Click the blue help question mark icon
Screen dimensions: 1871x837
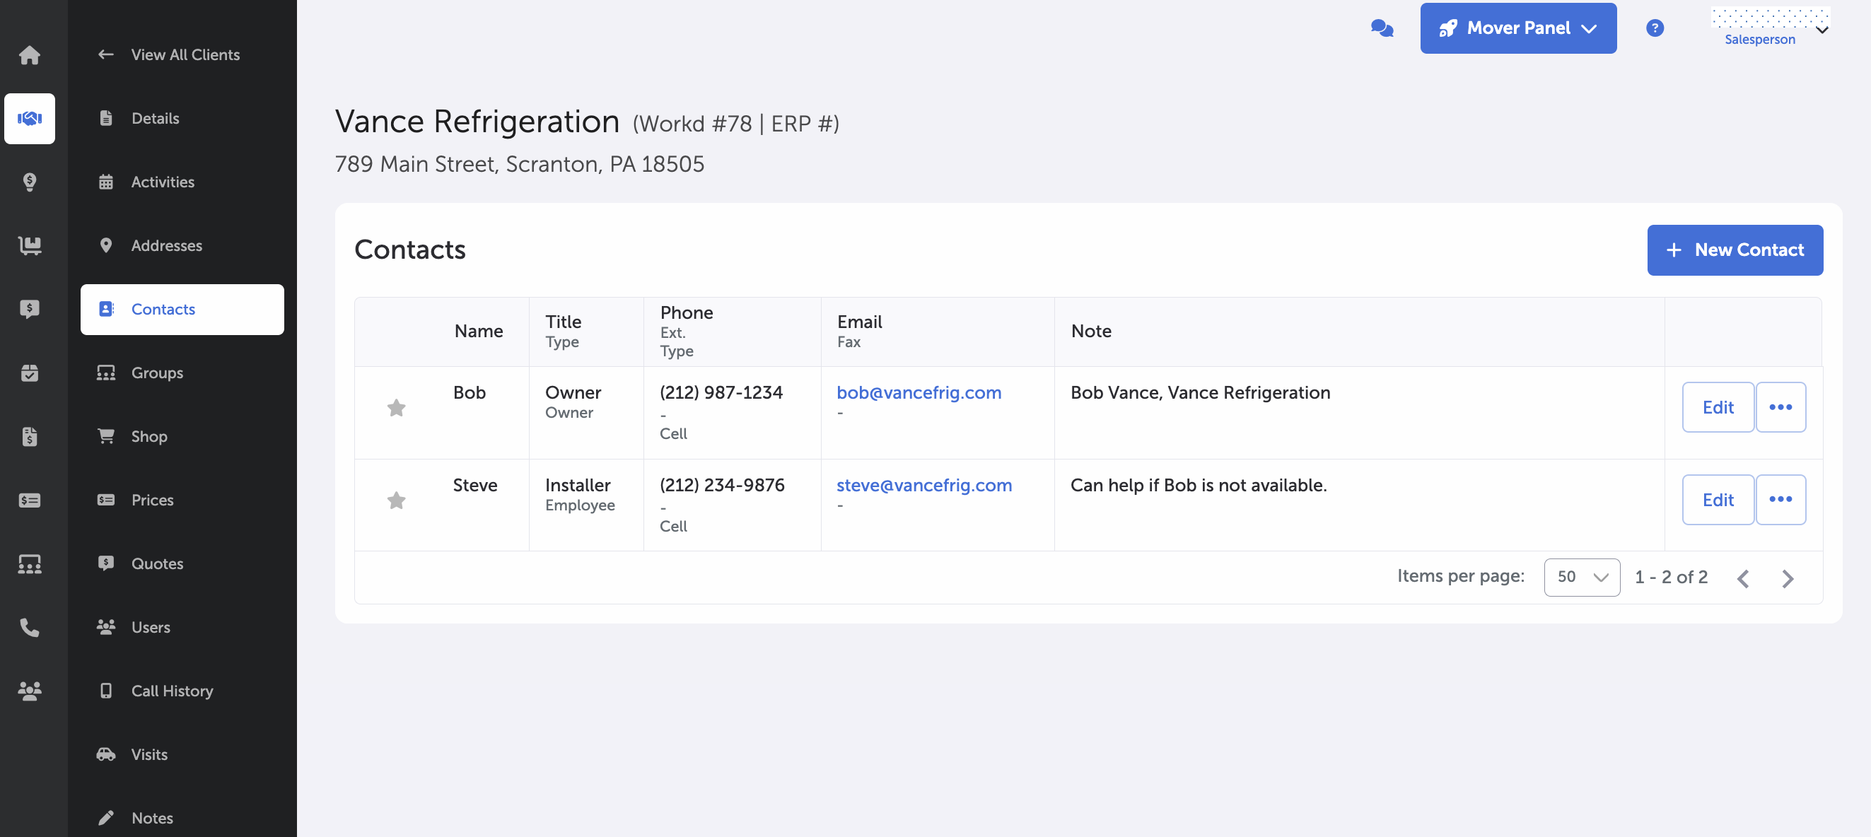click(1655, 28)
